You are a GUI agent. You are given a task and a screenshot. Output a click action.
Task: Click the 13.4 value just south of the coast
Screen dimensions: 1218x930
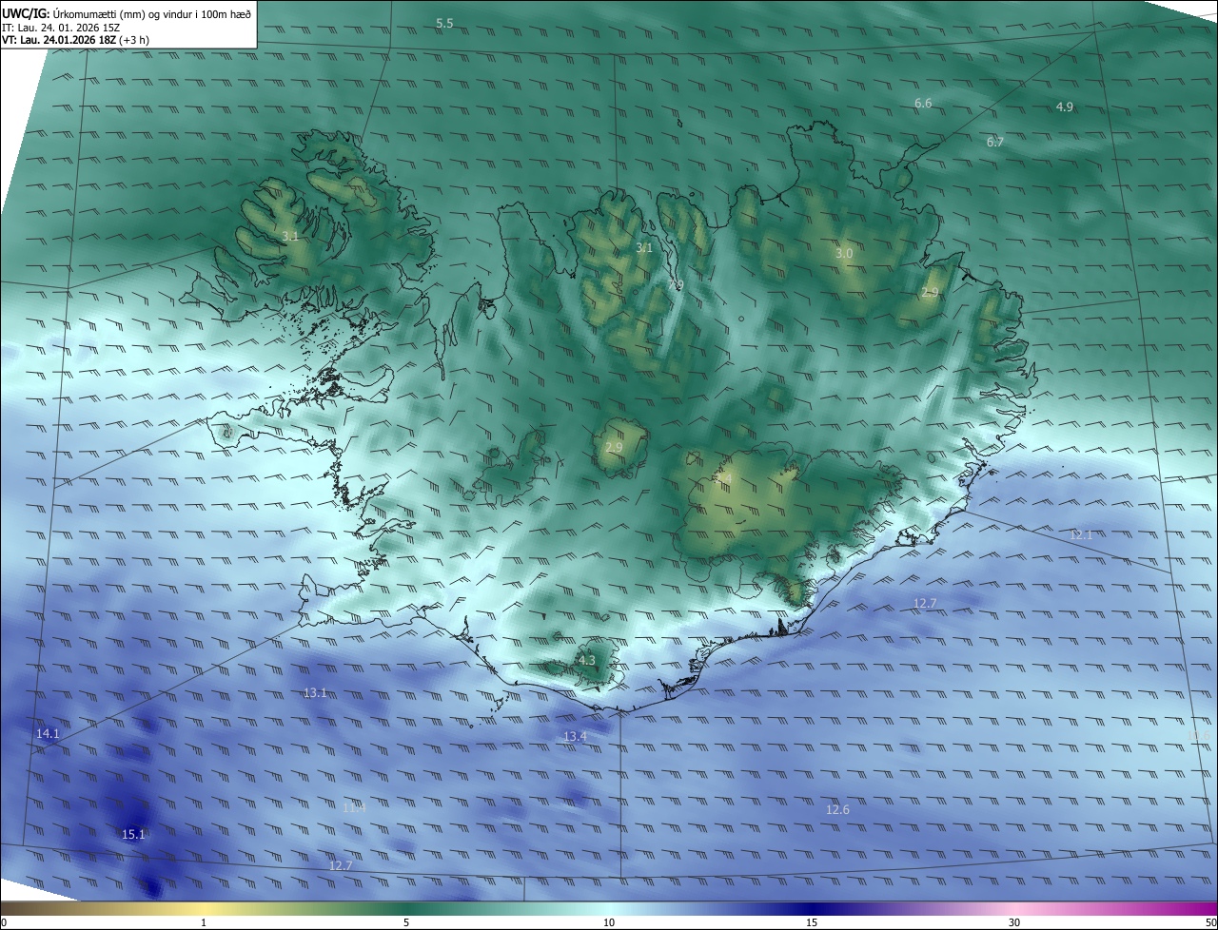pyautogui.click(x=575, y=737)
